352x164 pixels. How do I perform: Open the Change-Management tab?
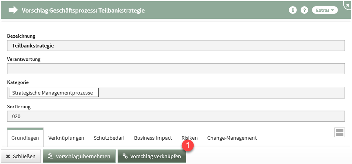pyautogui.click(x=232, y=138)
